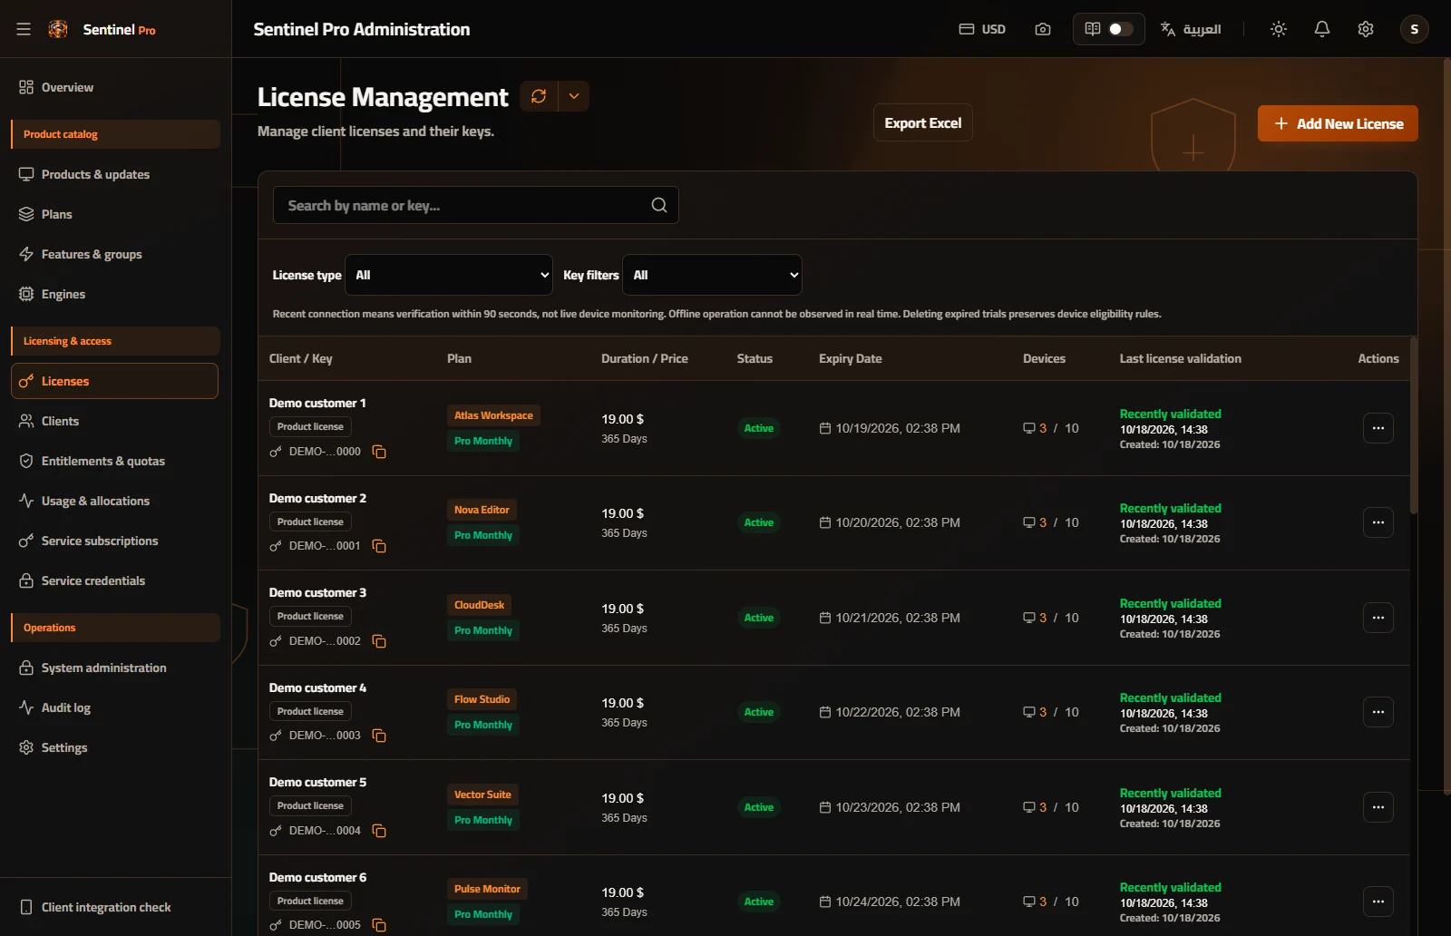
Task: Open Entitlements & quotas page
Action: point(115,461)
